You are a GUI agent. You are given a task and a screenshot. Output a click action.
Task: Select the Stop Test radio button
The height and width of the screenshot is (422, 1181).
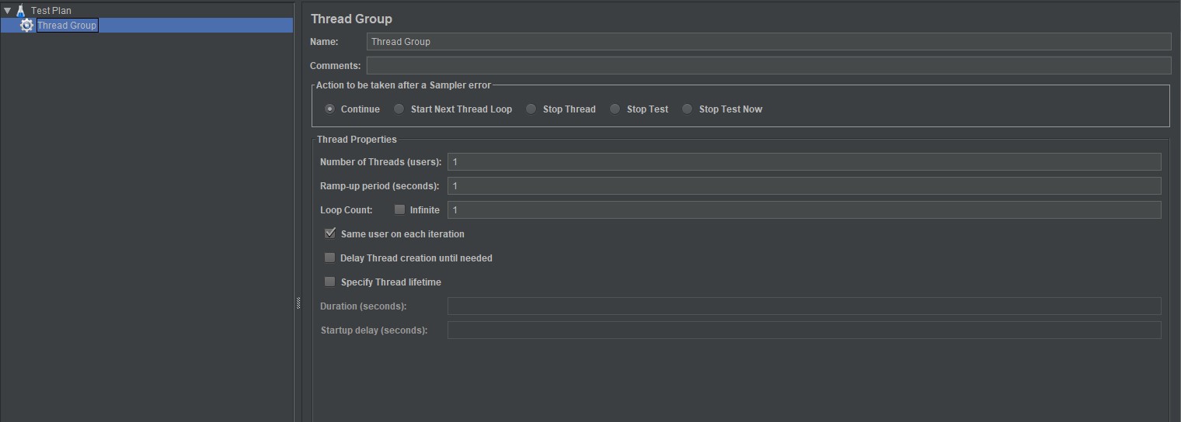pyautogui.click(x=615, y=109)
